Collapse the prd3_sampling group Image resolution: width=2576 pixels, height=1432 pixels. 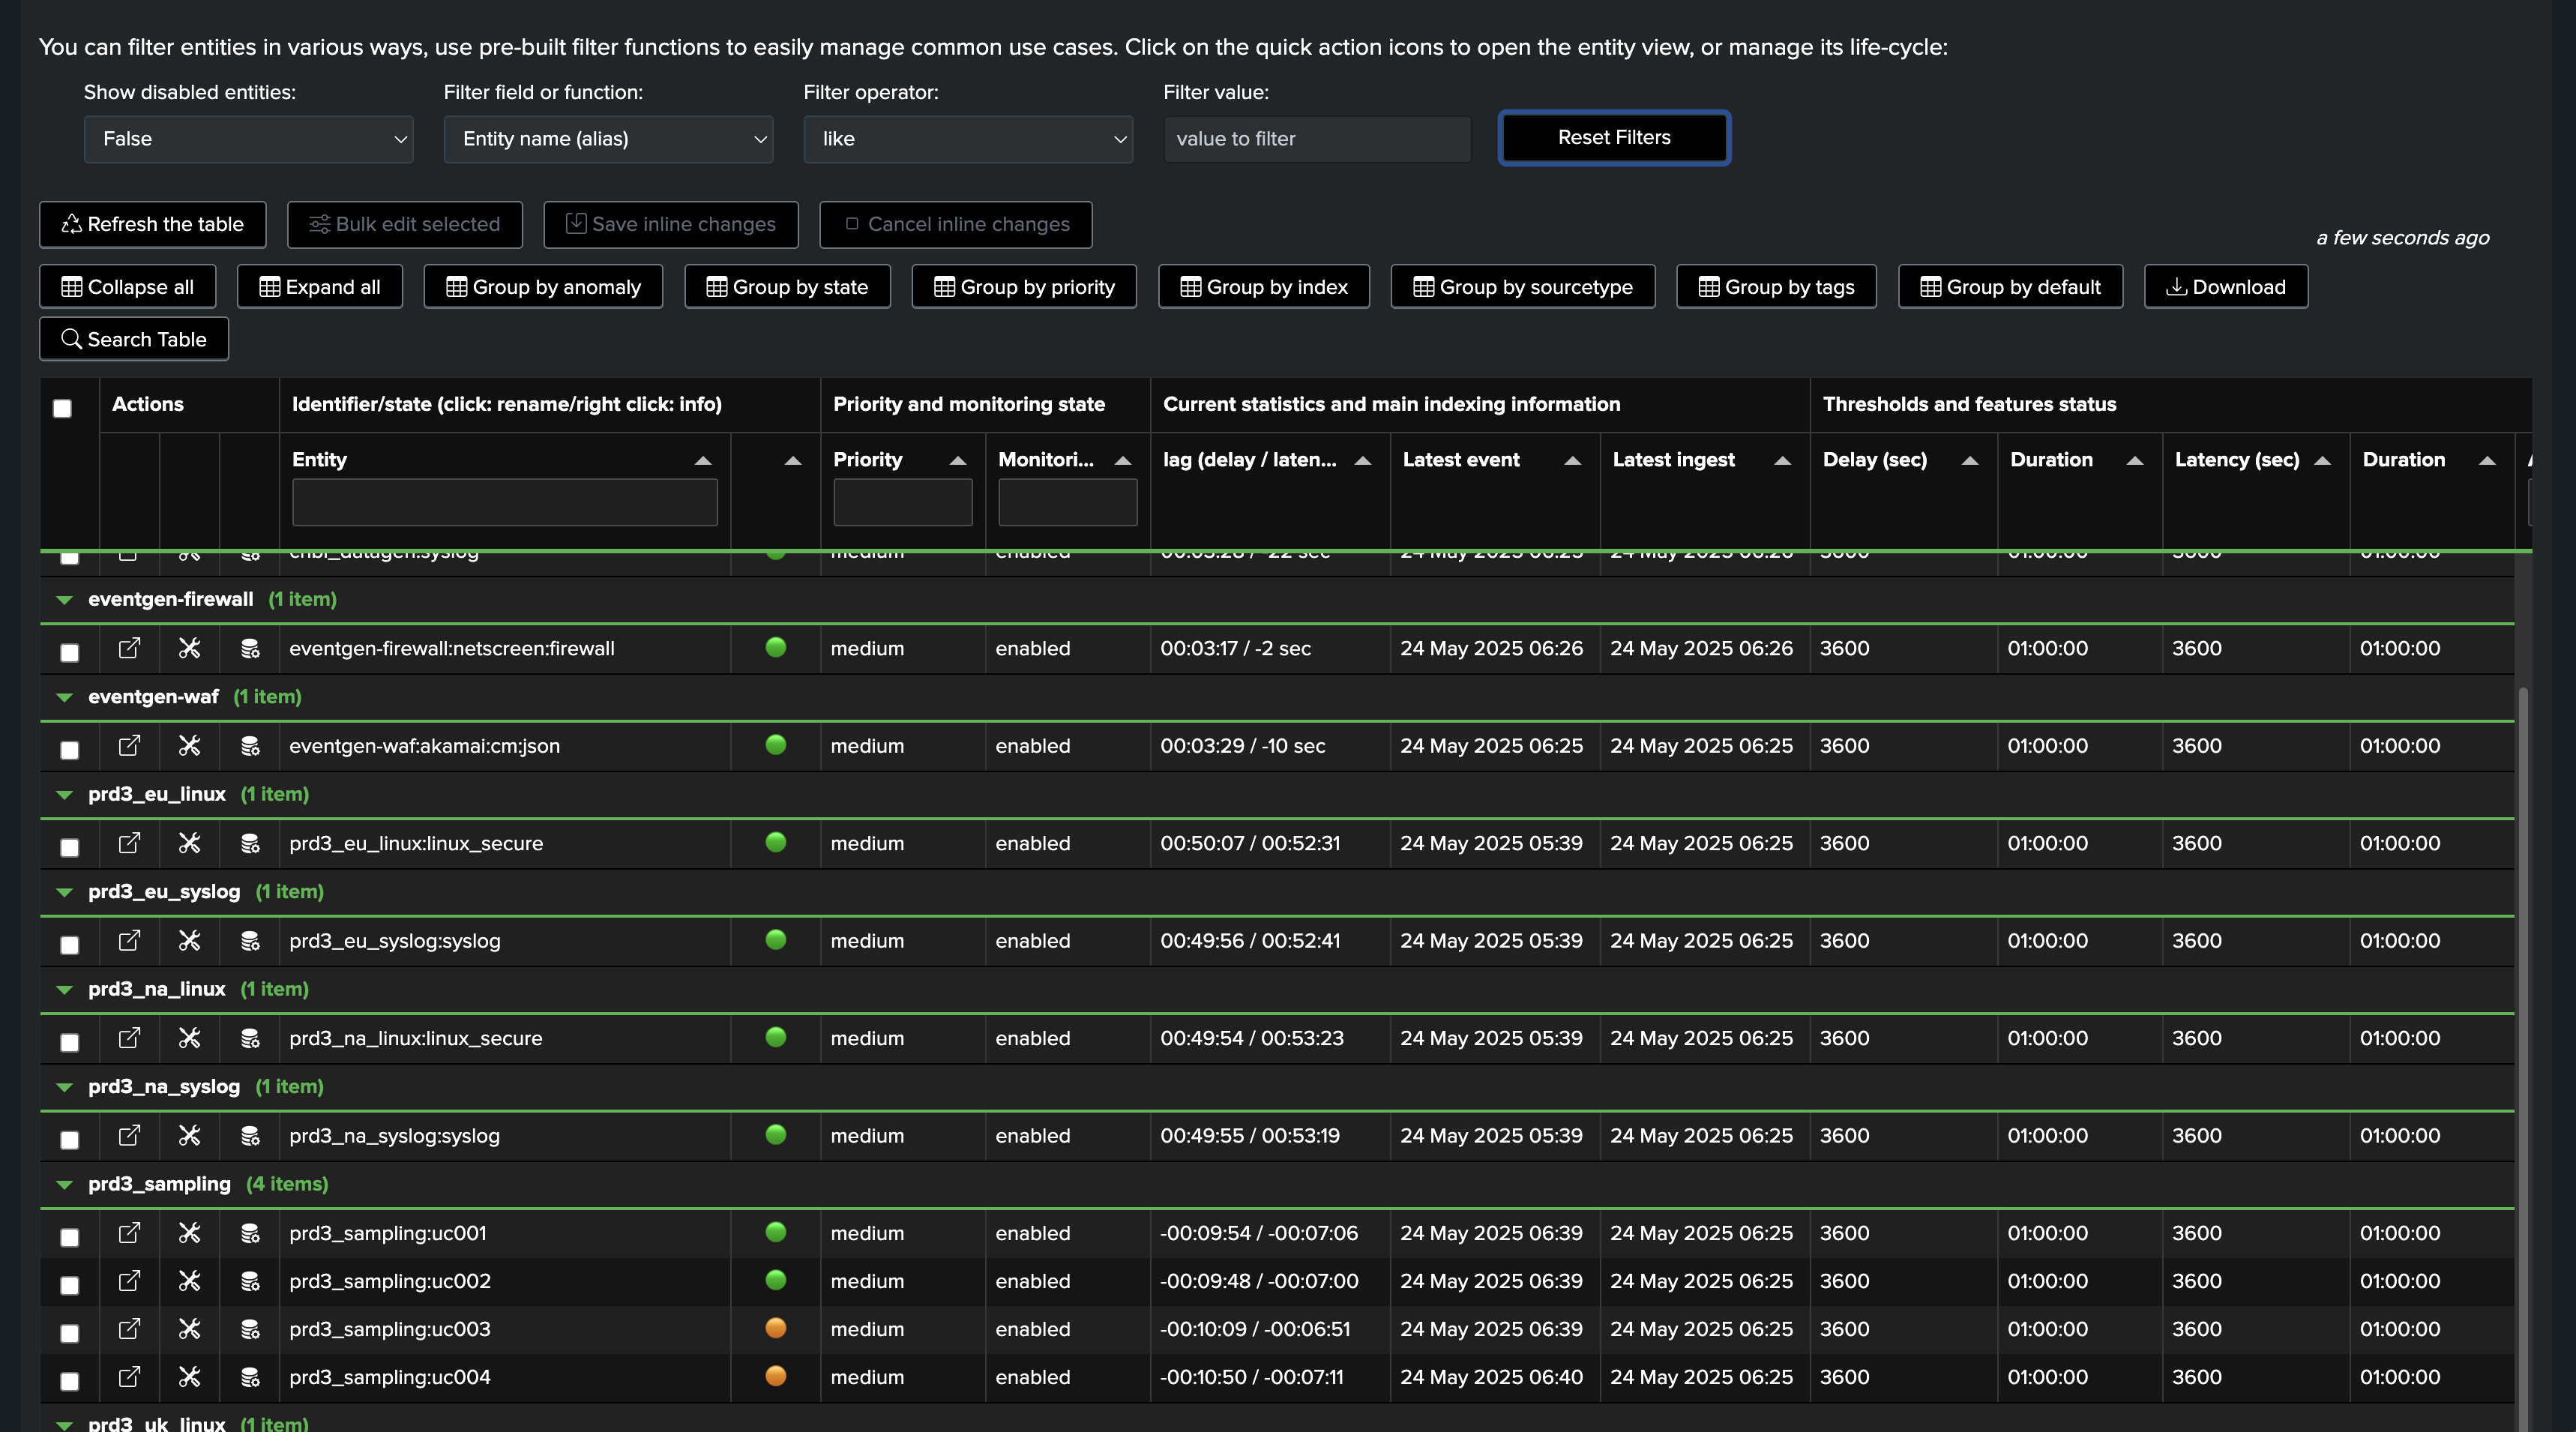[65, 1184]
